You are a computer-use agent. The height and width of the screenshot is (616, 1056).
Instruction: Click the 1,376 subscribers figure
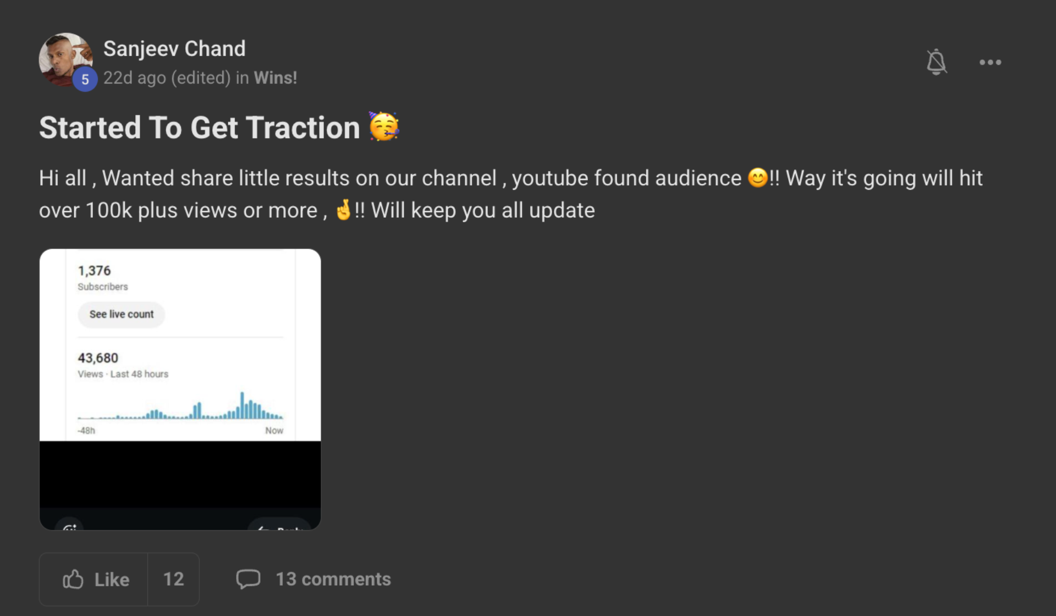[94, 271]
